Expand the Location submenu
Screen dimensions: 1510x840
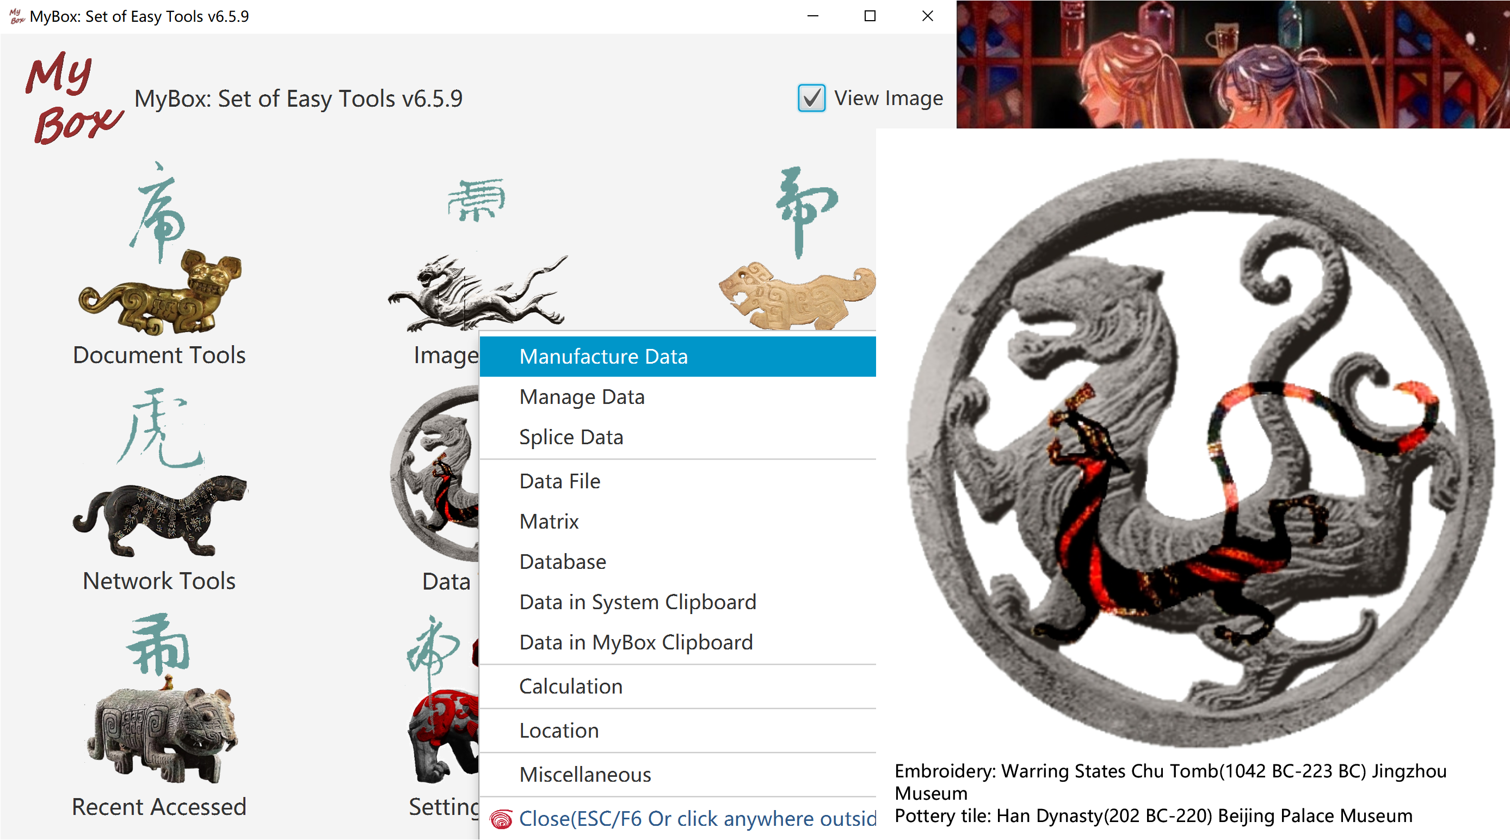(677, 731)
